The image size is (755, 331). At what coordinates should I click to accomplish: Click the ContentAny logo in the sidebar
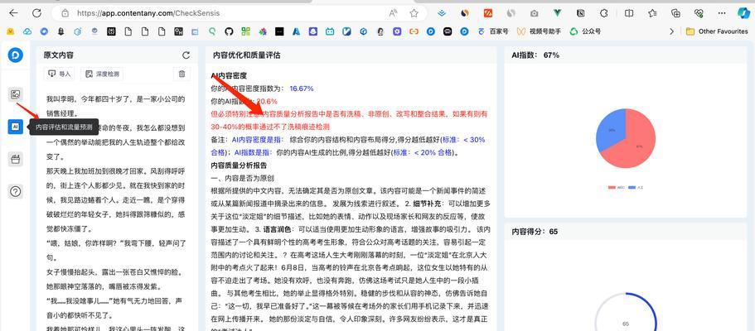pyautogui.click(x=16, y=55)
